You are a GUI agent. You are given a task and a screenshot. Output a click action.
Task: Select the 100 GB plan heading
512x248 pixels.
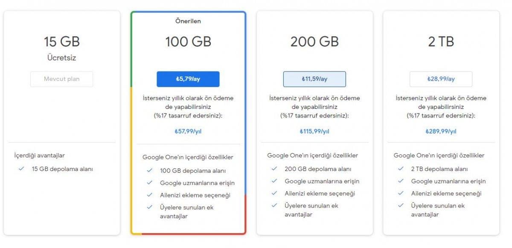point(188,42)
